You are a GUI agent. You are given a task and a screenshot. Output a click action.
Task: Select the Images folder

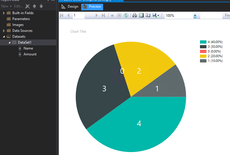18,25
